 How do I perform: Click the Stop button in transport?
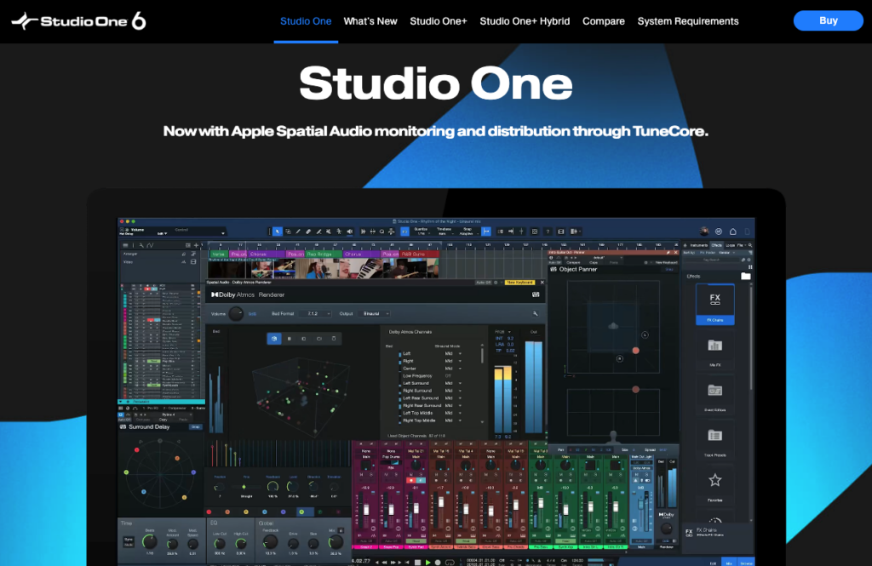(417, 562)
